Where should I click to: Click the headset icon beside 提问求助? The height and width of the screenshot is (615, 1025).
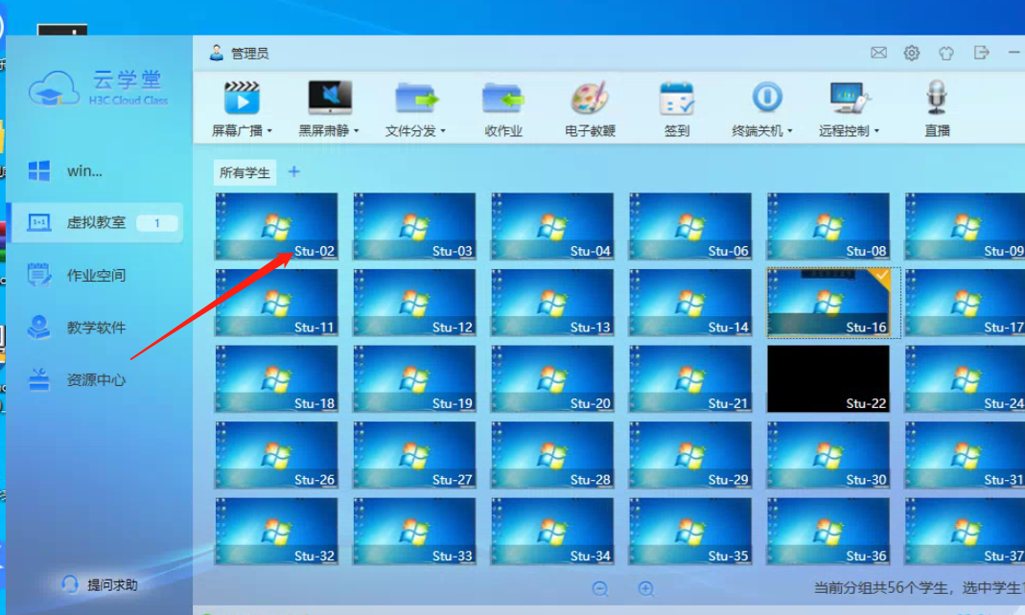click(70, 584)
